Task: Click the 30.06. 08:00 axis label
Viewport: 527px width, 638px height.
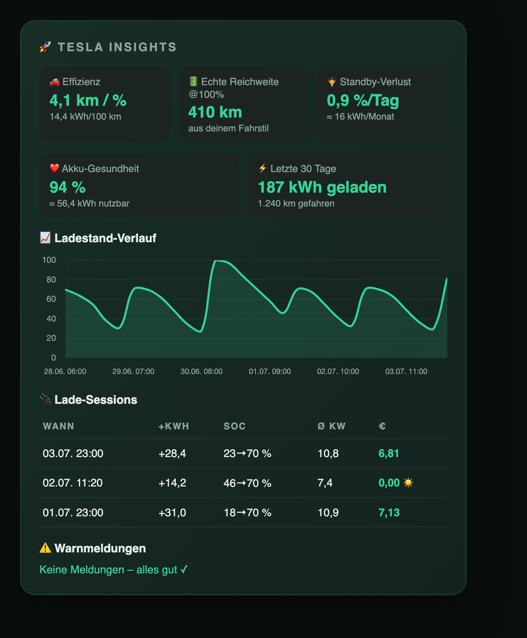Action: (x=201, y=371)
